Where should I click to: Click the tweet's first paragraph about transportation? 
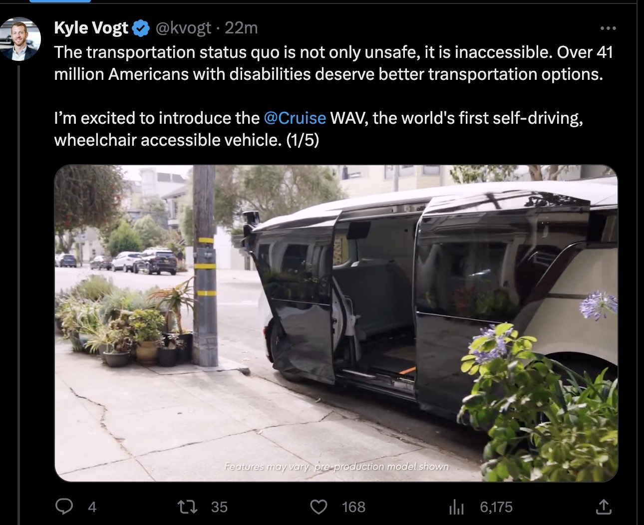[329, 63]
